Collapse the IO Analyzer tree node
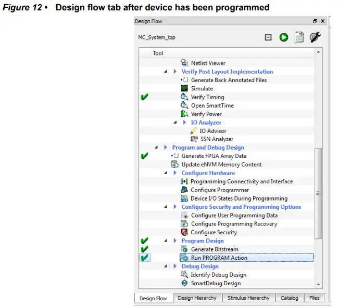The image size is (339, 307). (175, 123)
